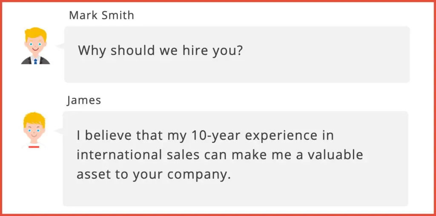Click 'asset to your company' text

point(154,175)
